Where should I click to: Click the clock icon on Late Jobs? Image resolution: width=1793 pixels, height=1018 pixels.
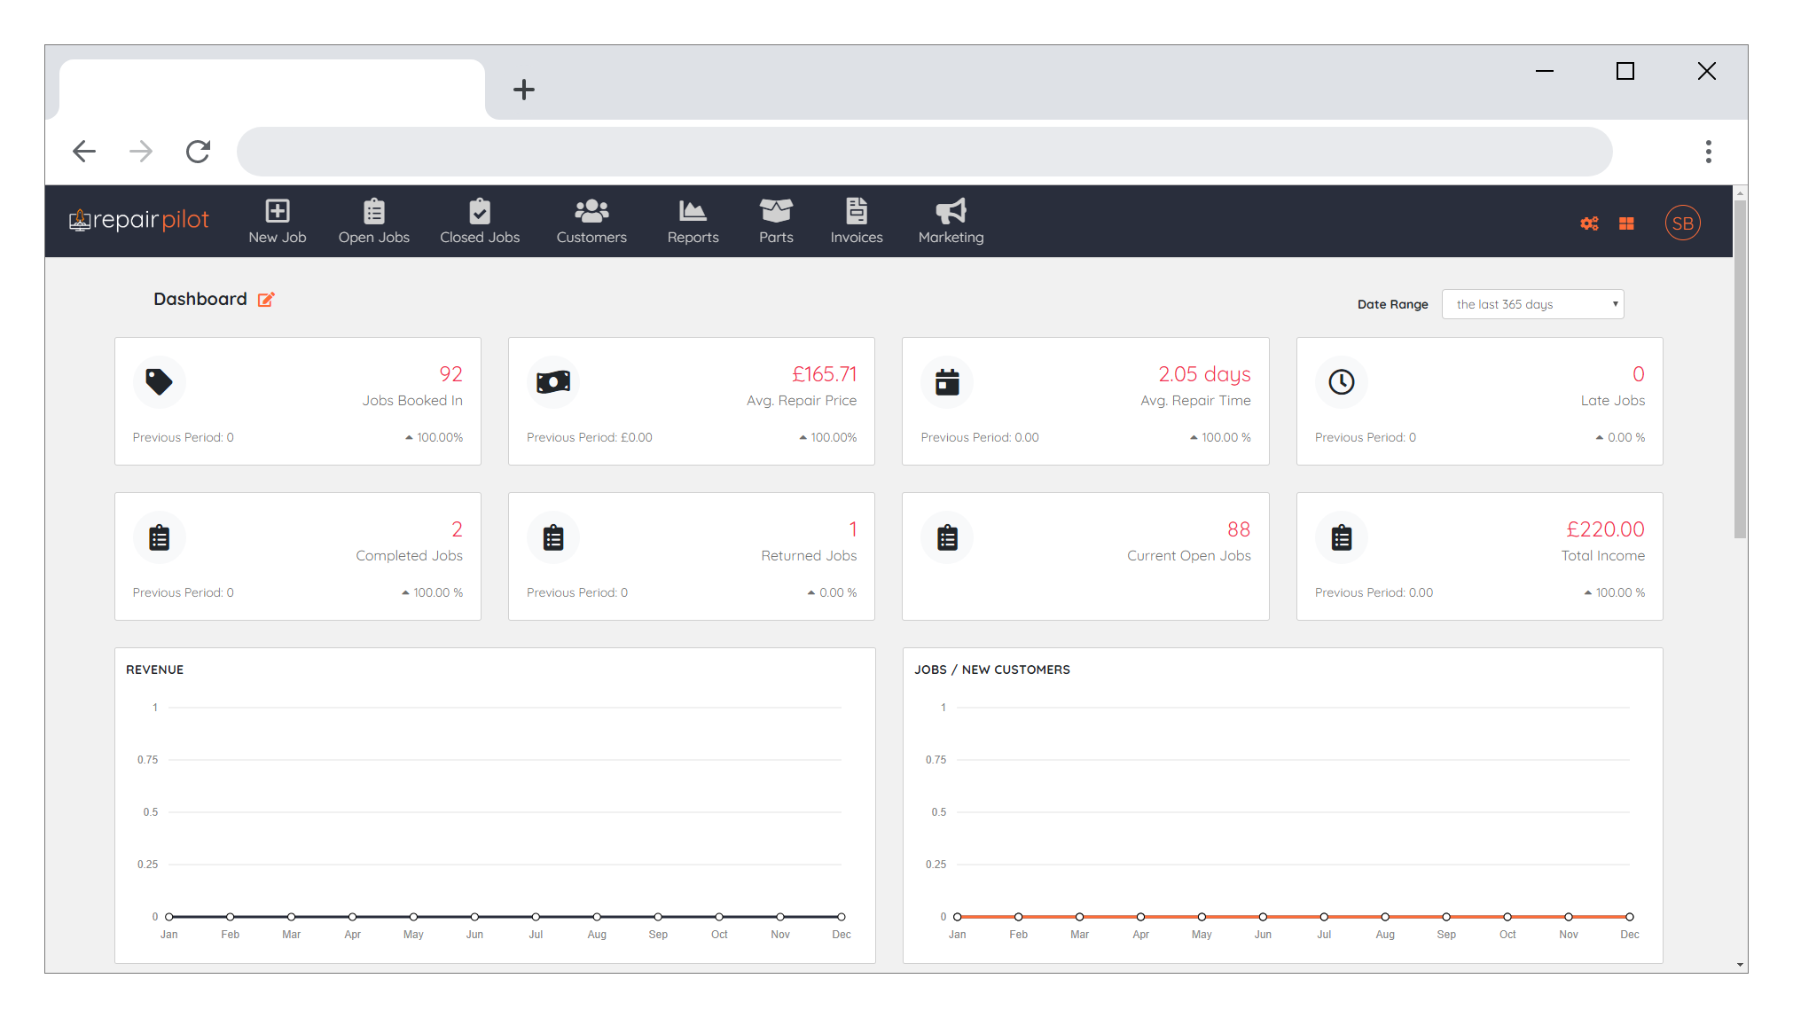(x=1341, y=382)
